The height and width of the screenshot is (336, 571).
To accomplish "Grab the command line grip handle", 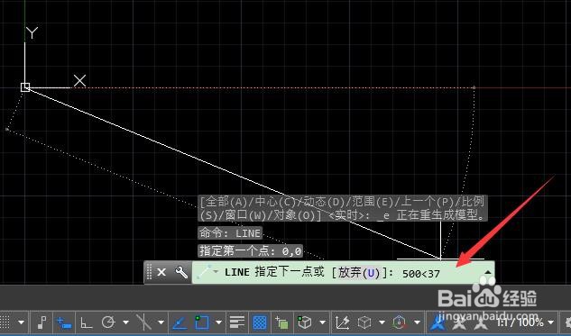I will point(150,272).
